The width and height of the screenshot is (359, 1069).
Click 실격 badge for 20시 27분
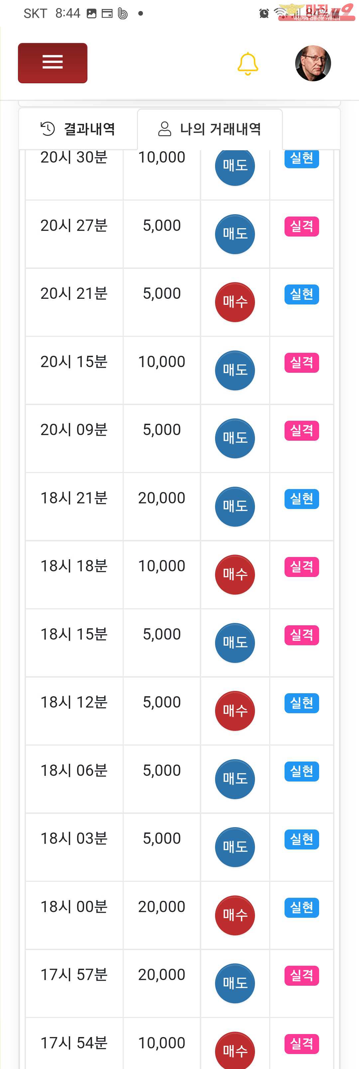point(301,226)
